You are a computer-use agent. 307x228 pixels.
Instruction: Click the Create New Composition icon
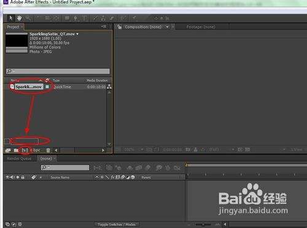[x=25, y=150]
